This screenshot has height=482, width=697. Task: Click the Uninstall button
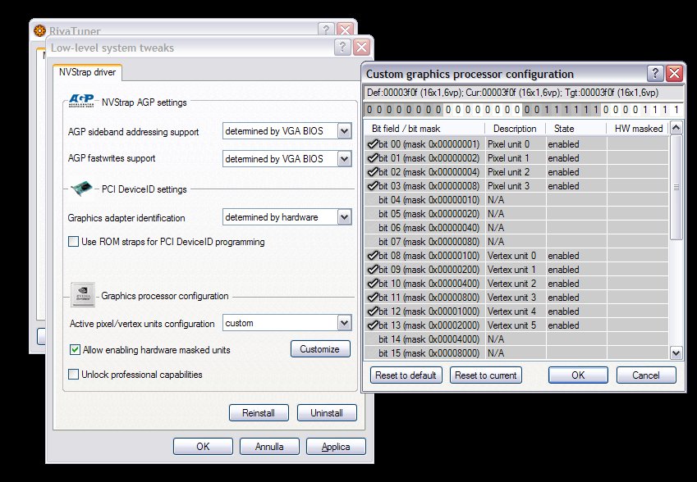327,413
